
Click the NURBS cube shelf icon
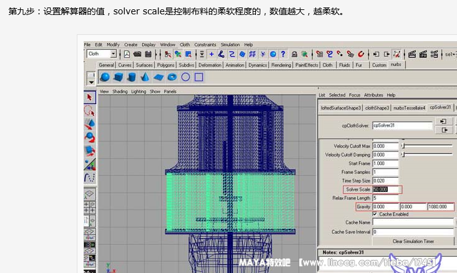(x=118, y=77)
